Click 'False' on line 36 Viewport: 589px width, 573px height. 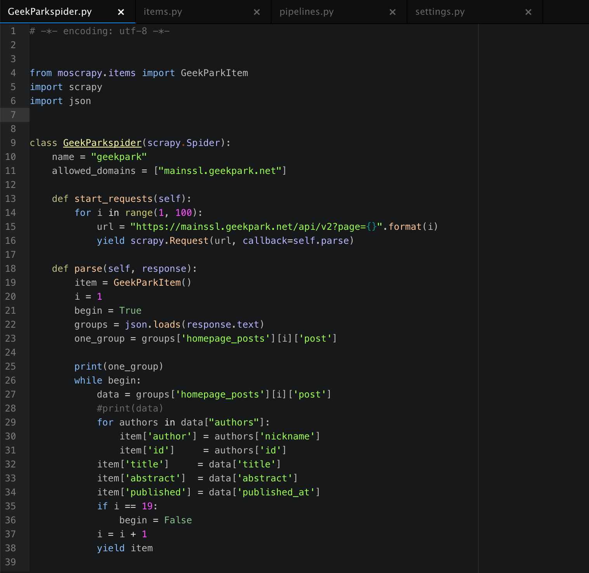[x=178, y=520]
